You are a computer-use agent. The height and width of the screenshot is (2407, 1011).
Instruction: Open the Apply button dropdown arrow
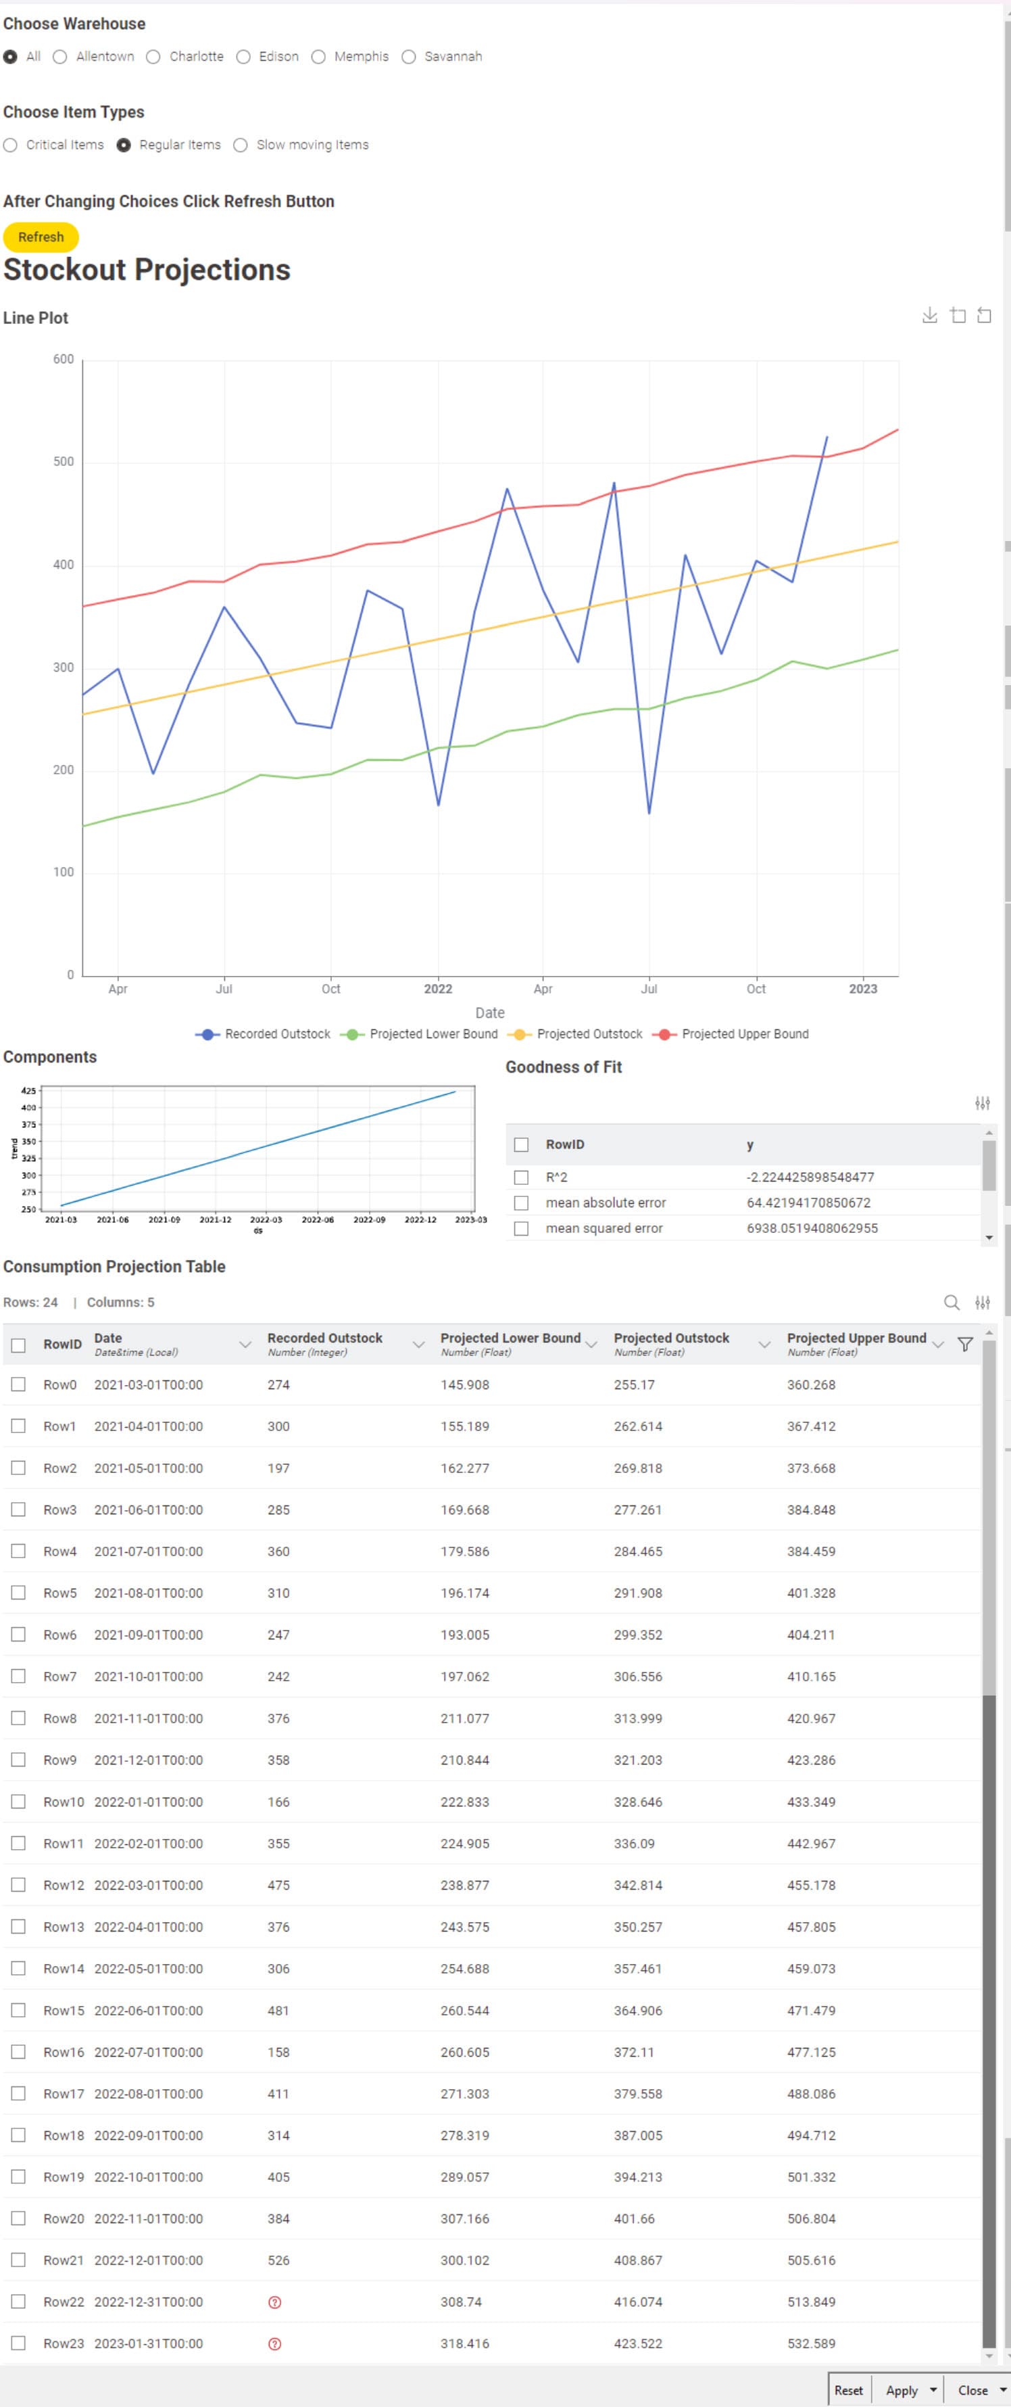click(x=933, y=2389)
